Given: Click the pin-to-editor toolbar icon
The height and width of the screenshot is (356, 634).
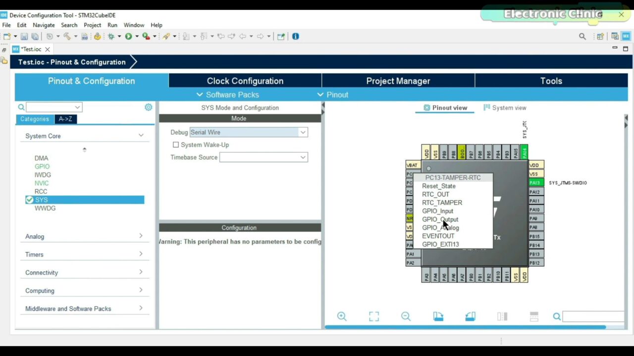Looking at the screenshot, I should click(281, 37).
